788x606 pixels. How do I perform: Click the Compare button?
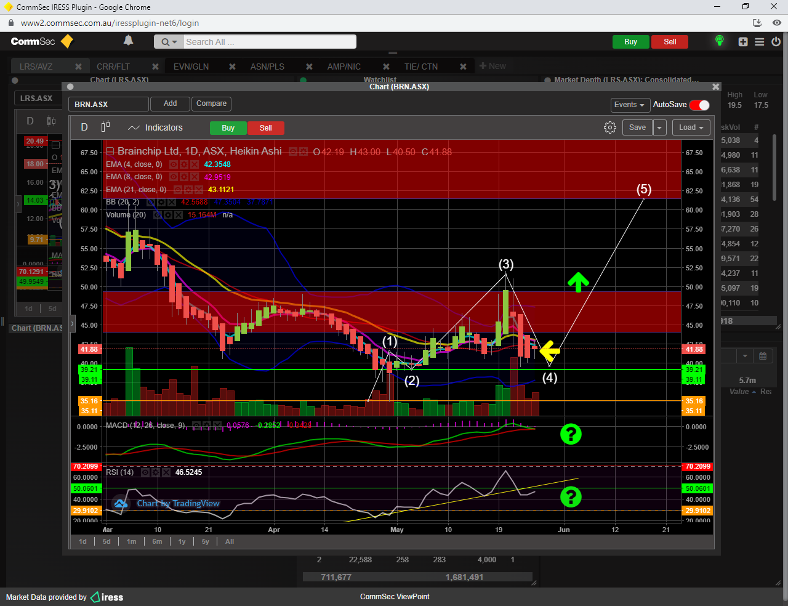coord(211,103)
